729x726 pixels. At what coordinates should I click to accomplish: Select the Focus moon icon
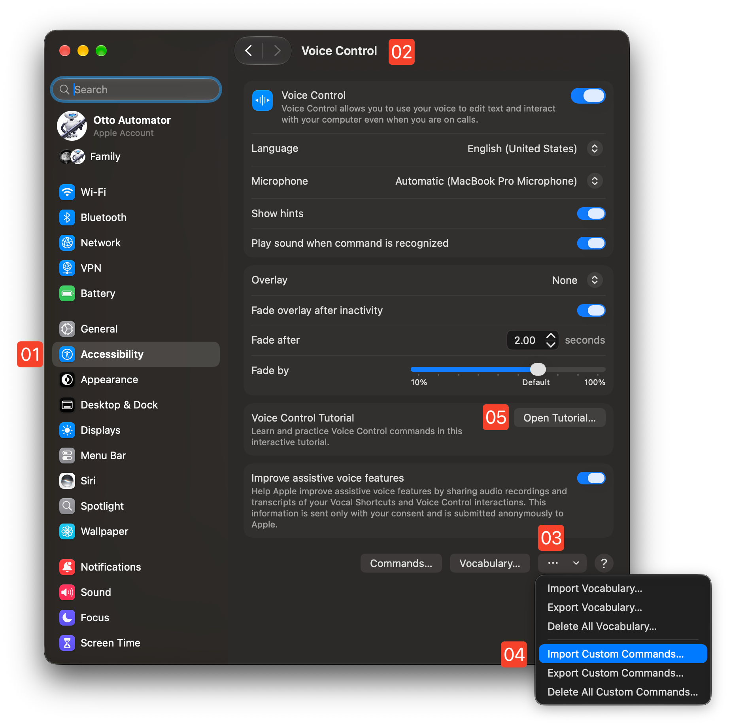(67, 618)
